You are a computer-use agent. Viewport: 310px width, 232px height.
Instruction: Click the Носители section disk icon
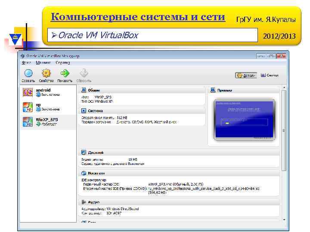pos(84,173)
